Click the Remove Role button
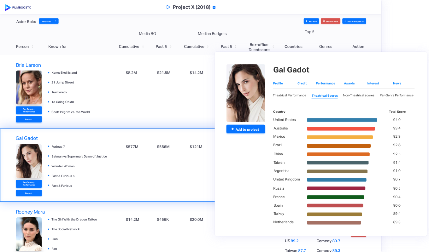 click(x=330, y=21)
